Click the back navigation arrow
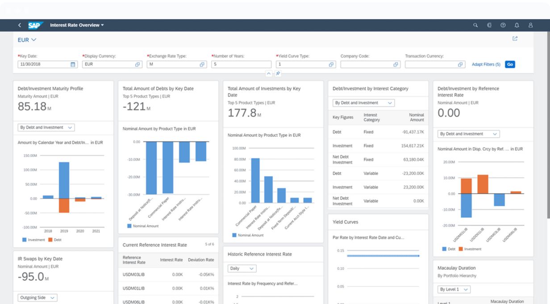The width and height of the screenshot is (550, 304). click(x=20, y=25)
